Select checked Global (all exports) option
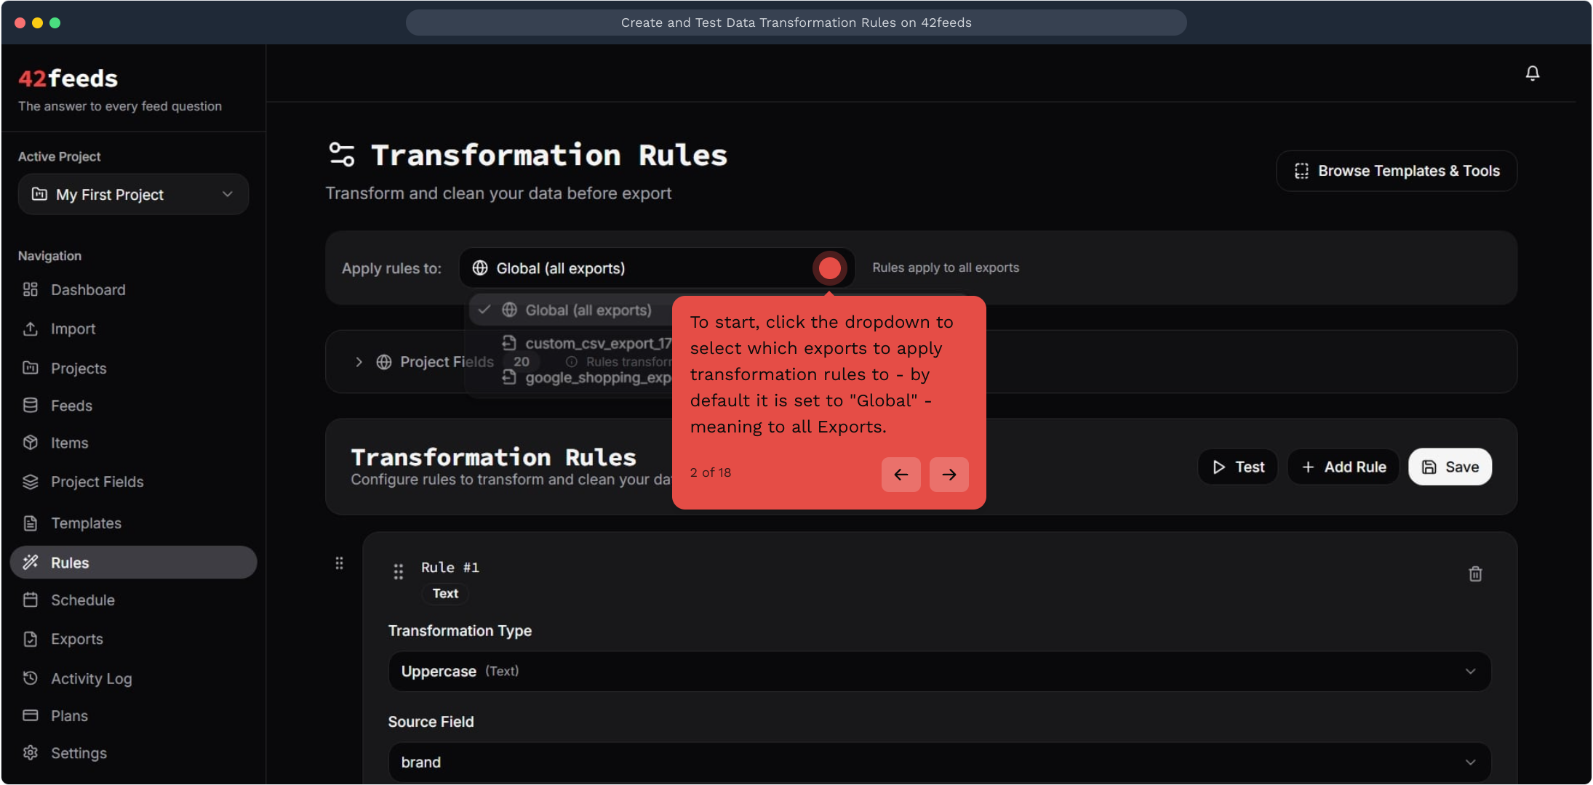The image size is (1593, 785). coord(575,310)
